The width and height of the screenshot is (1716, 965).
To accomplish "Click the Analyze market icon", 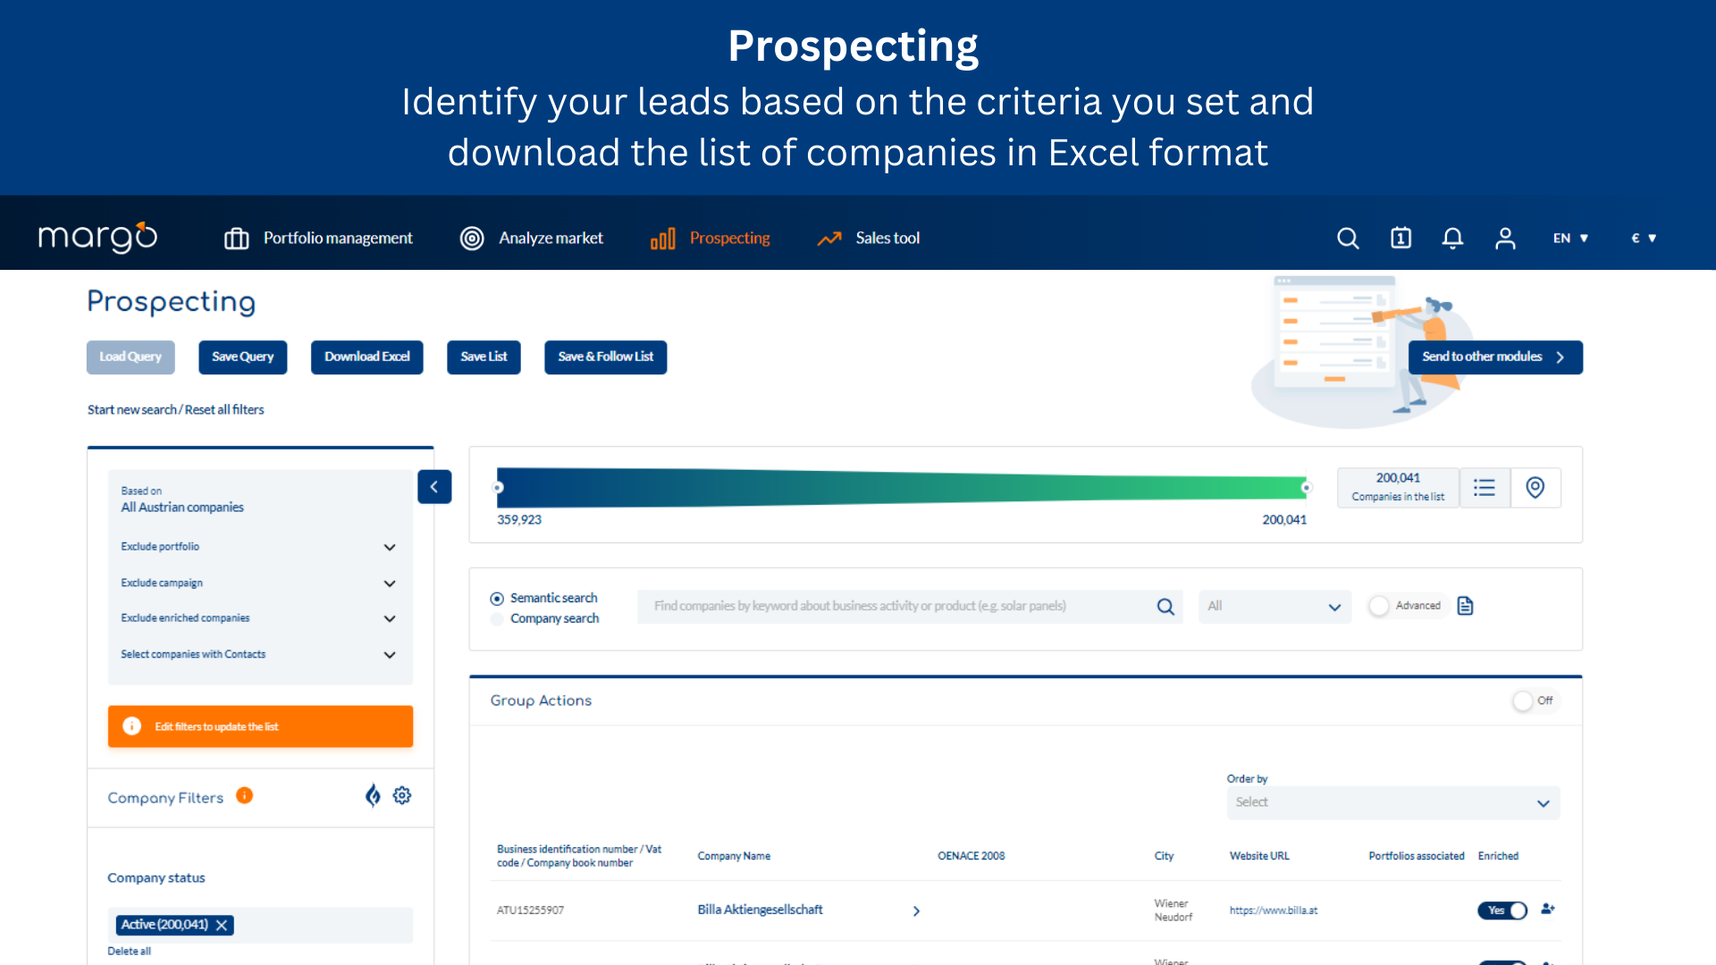I will pos(470,236).
